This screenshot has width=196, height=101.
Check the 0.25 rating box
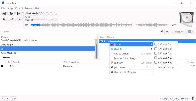pyautogui.click(x=155, y=49)
